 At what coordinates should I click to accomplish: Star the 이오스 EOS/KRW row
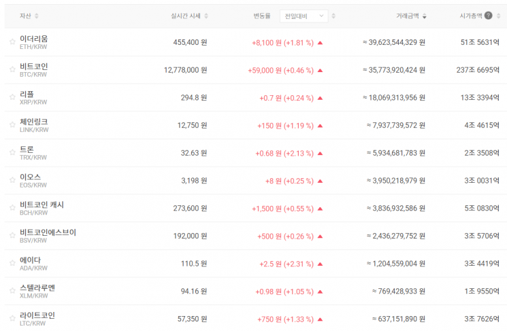click(x=12, y=180)
